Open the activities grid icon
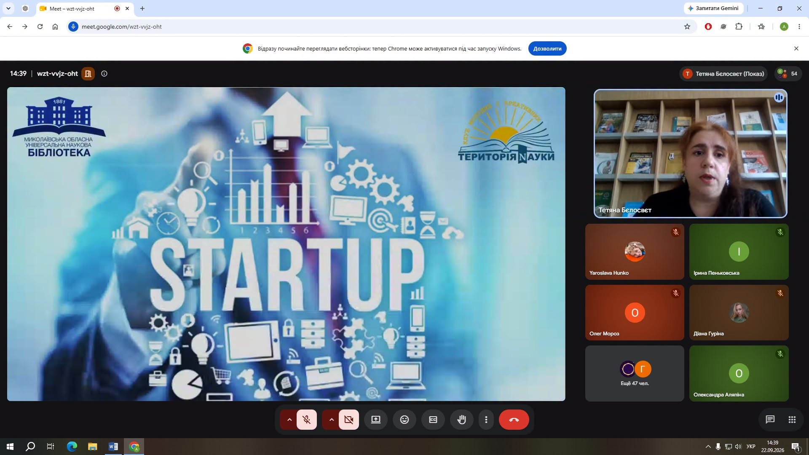The image size is (809, 455). click(x=792, y=419)
